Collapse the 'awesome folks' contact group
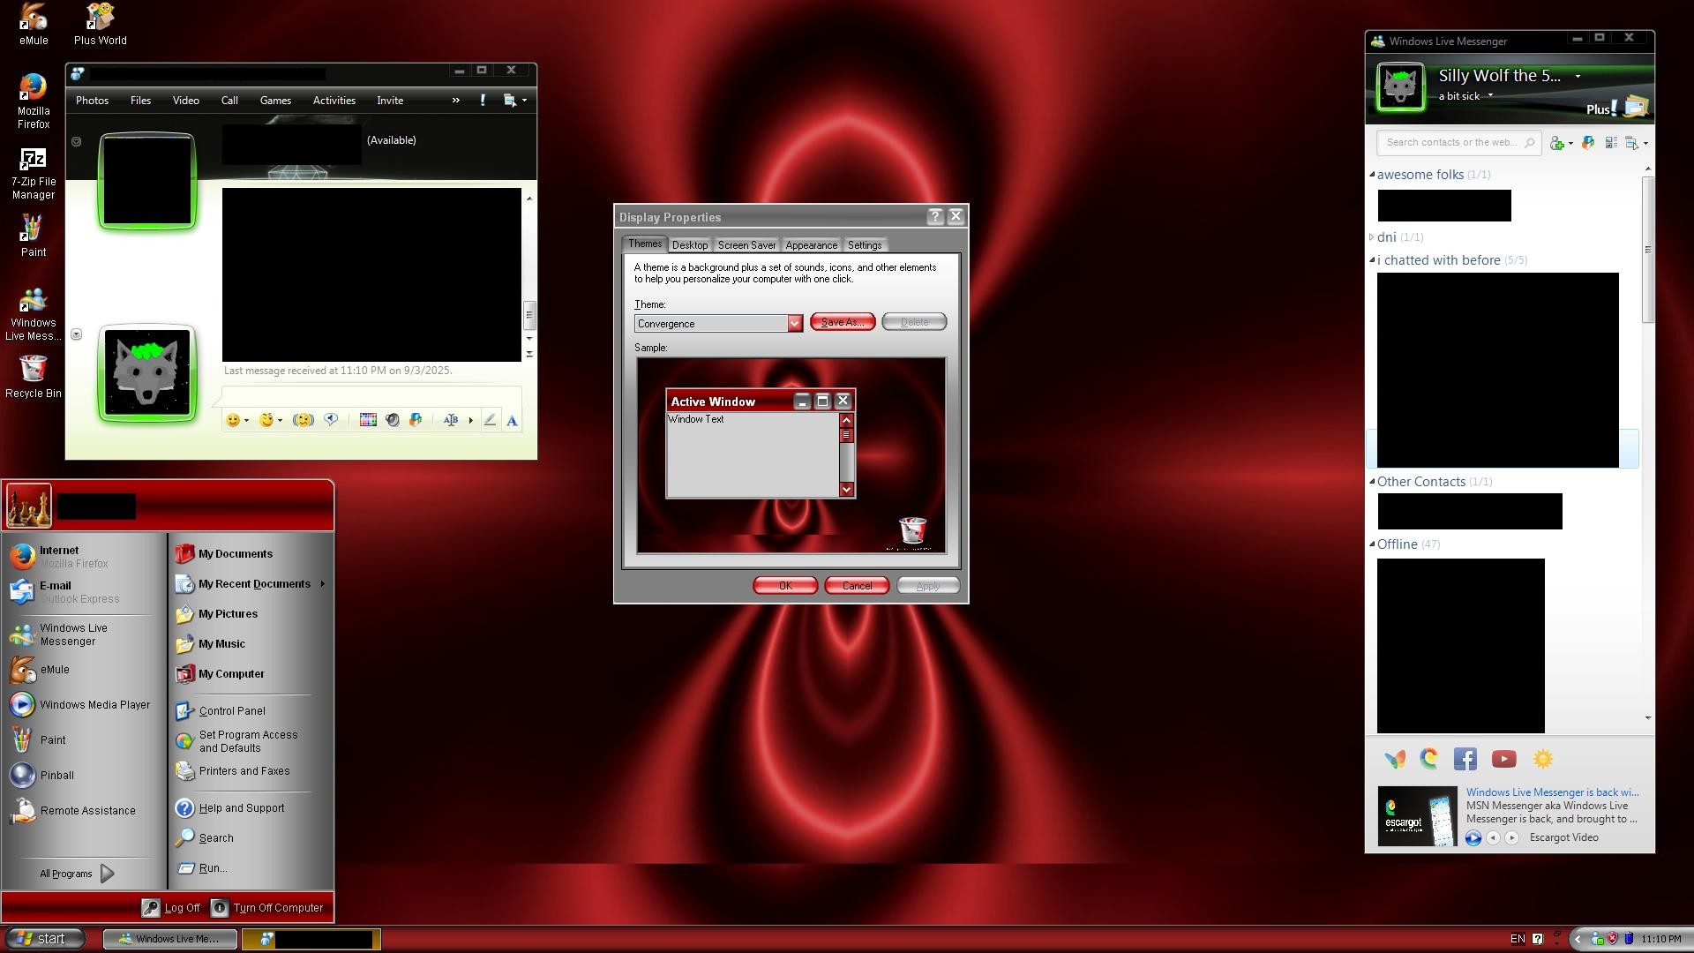The width and height of the screenshot is (1694, 953). click(x=1372, y=175)
